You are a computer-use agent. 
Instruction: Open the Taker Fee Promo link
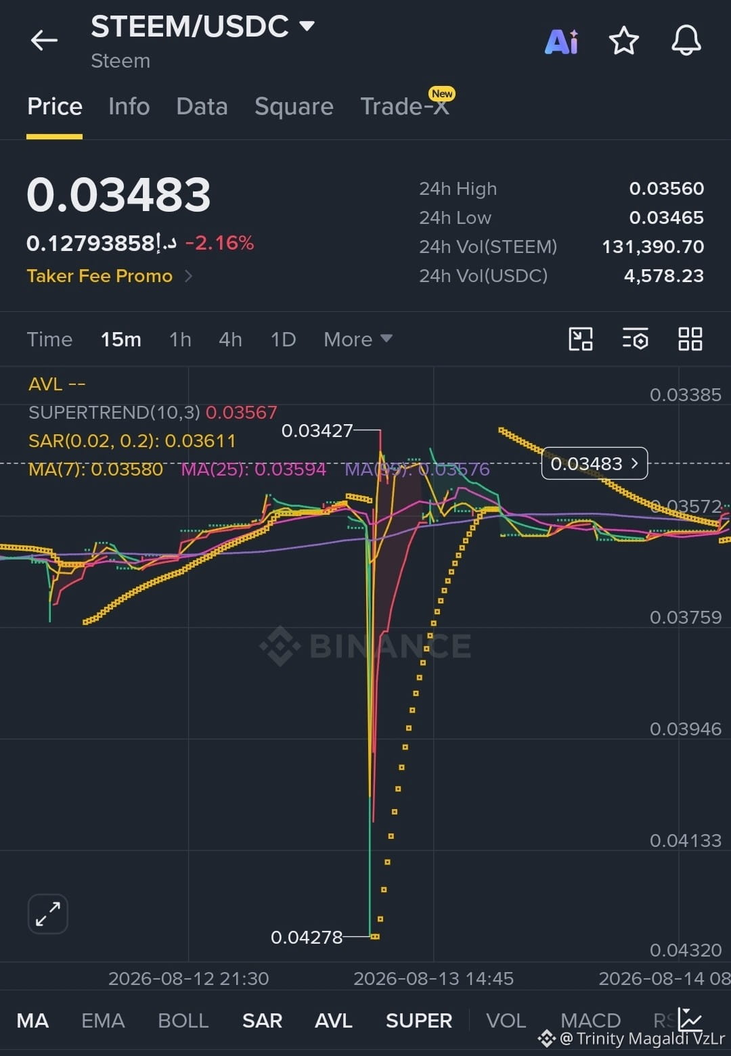(x=99, y=276)
